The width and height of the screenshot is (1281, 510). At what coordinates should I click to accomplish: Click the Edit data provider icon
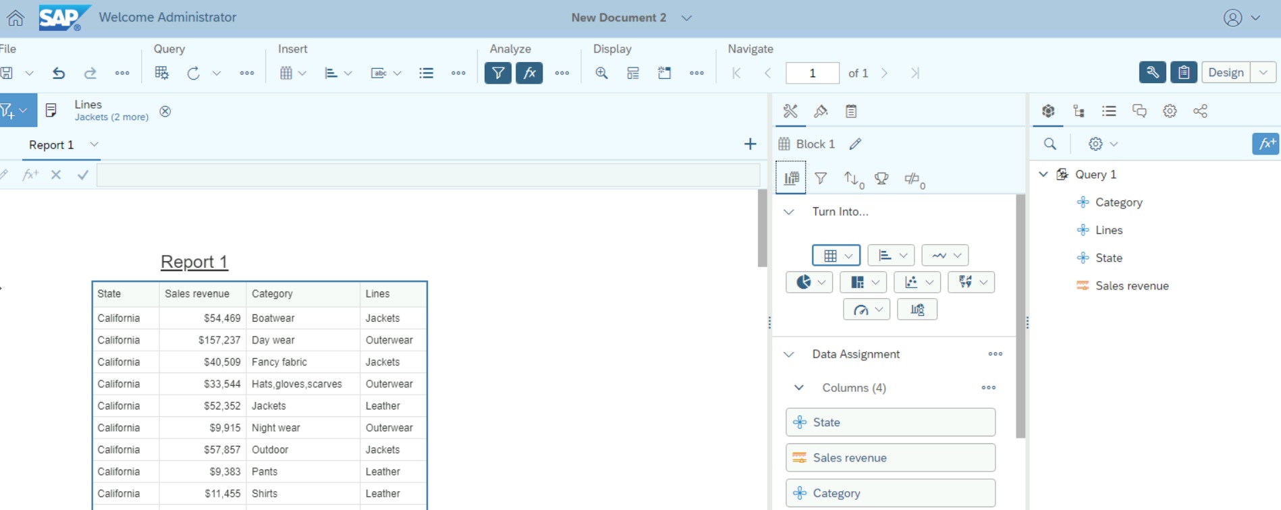click(x=161, y=73)
